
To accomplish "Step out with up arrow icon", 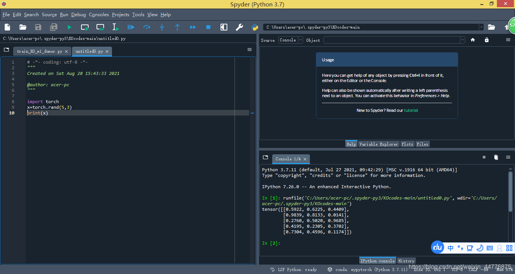I will tap(177, 27).
